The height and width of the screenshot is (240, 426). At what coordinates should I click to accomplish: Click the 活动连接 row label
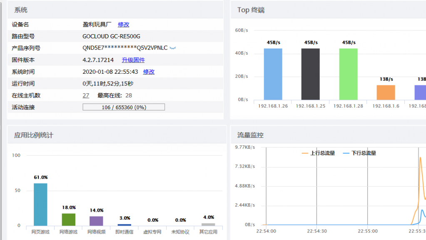(23, 107)
